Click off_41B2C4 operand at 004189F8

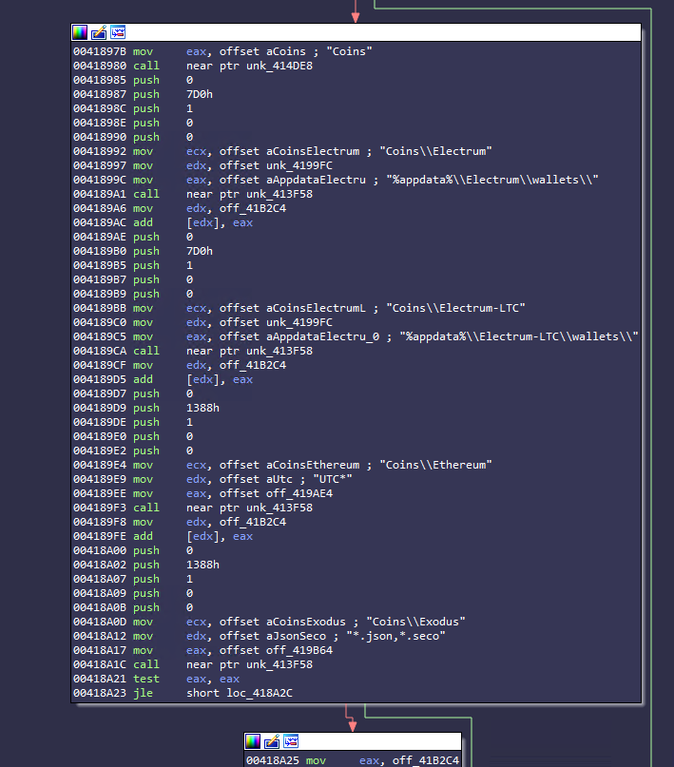pyautogui.click(x=253, y=522)
